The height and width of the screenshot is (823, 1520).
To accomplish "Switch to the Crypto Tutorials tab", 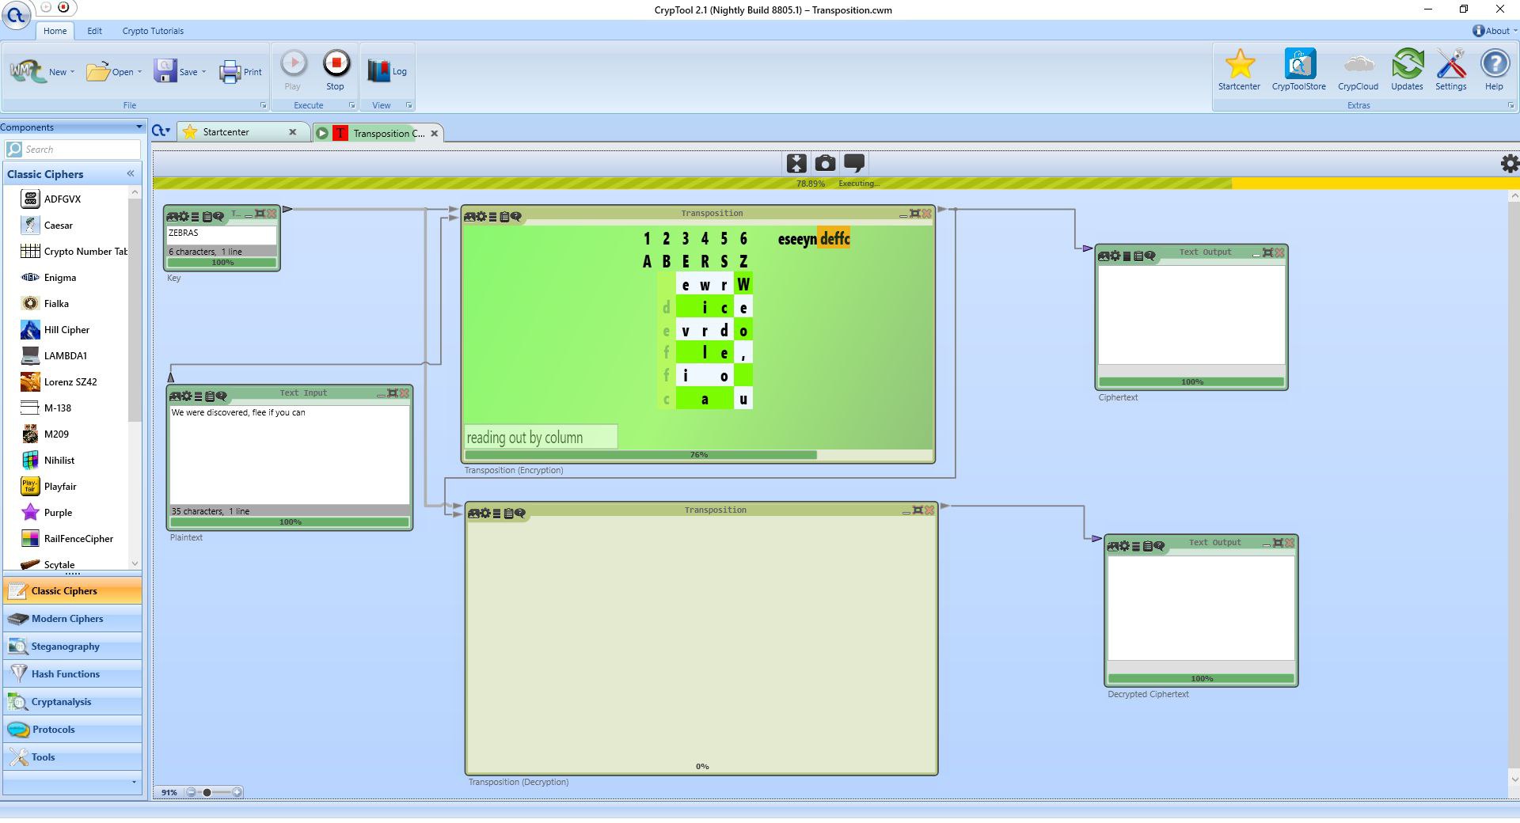I will 153,31.
